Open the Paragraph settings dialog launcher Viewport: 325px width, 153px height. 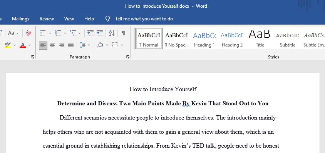coord(128,57)
